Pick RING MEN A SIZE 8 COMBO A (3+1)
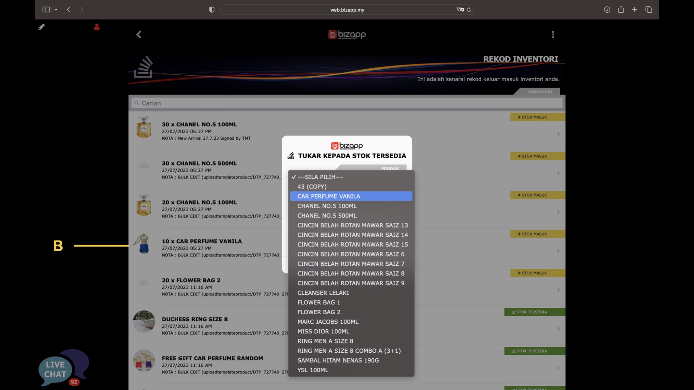Viewport: 694px width, 390px height. (x=351, y=351)
